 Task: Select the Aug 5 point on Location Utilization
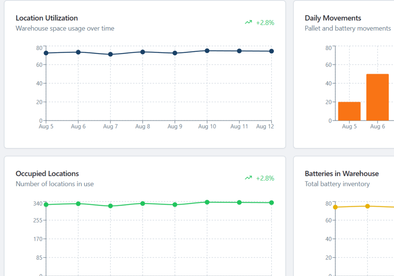(x=46, y=53)
